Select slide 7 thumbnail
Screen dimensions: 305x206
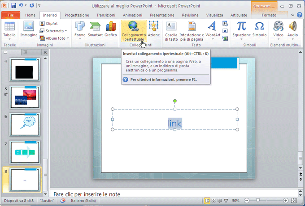tap(25, 152)
